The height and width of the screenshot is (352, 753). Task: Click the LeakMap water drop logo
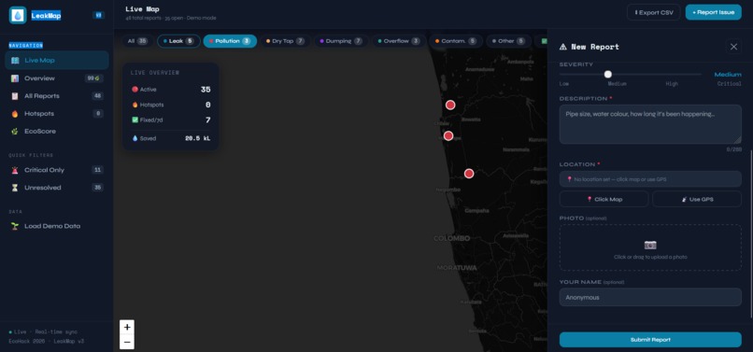point(18,15)
